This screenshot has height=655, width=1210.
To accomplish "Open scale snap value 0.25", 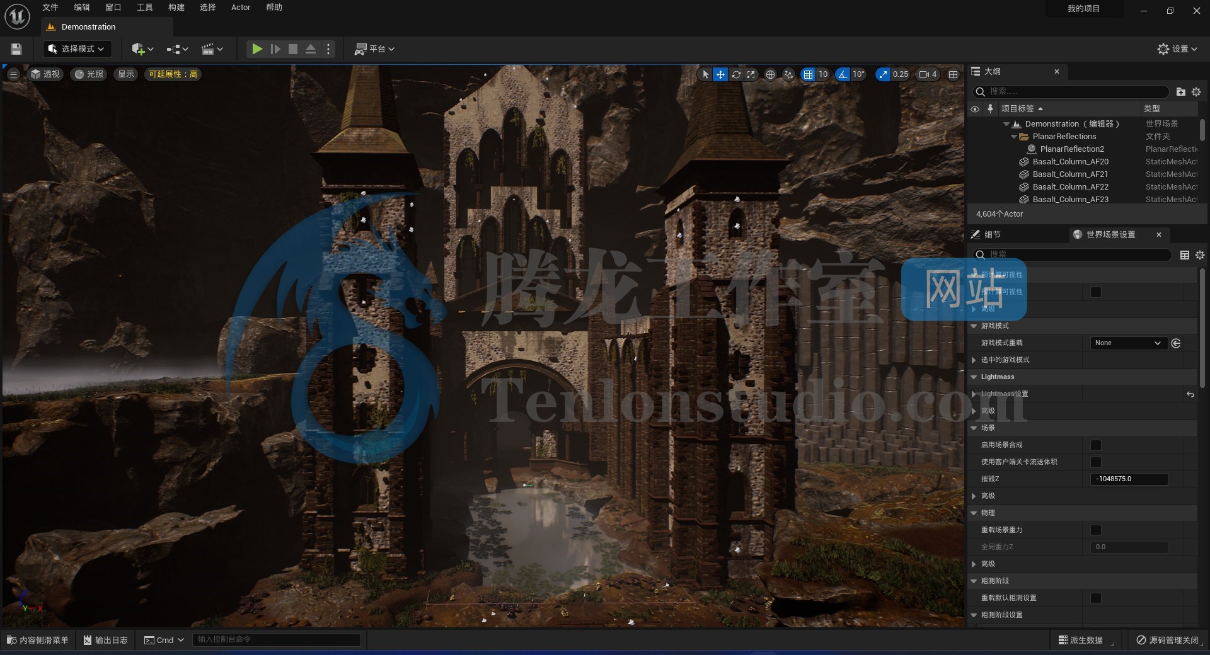I will pos(901,74).
